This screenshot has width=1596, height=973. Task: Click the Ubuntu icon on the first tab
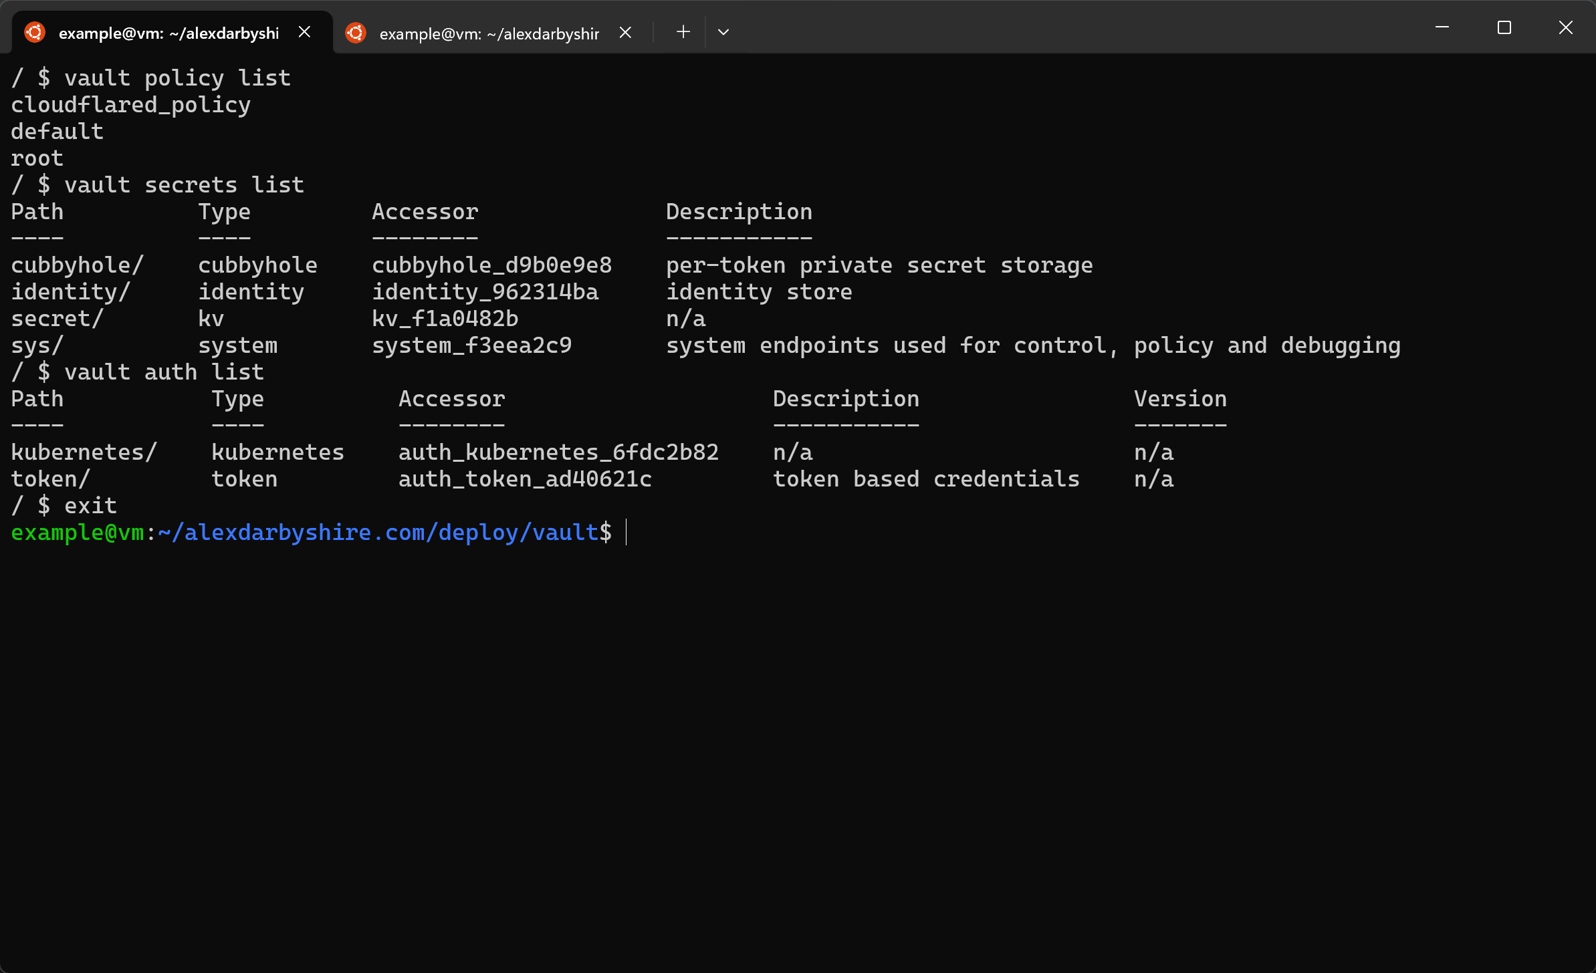(x=35, y=32)
